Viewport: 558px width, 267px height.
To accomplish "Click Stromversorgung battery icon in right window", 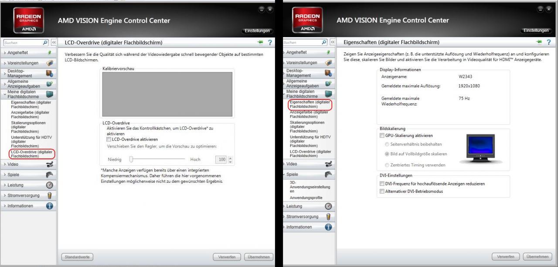I will pyautogui.click(x=328, y=216).
